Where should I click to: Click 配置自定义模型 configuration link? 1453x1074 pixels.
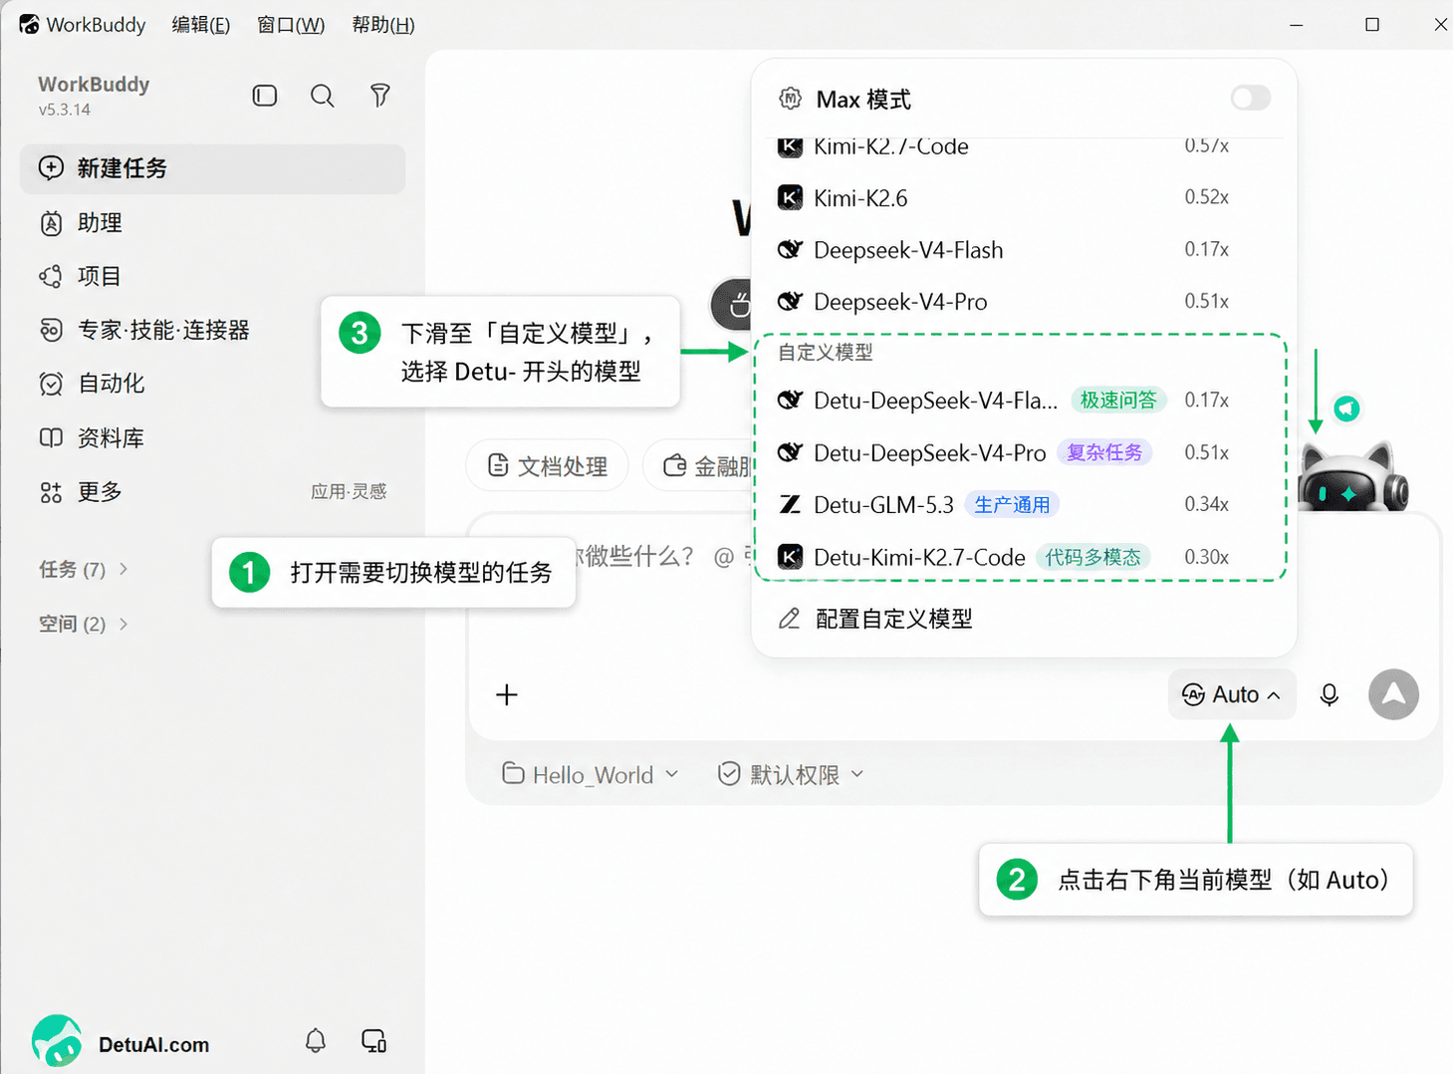click(875, 619)
